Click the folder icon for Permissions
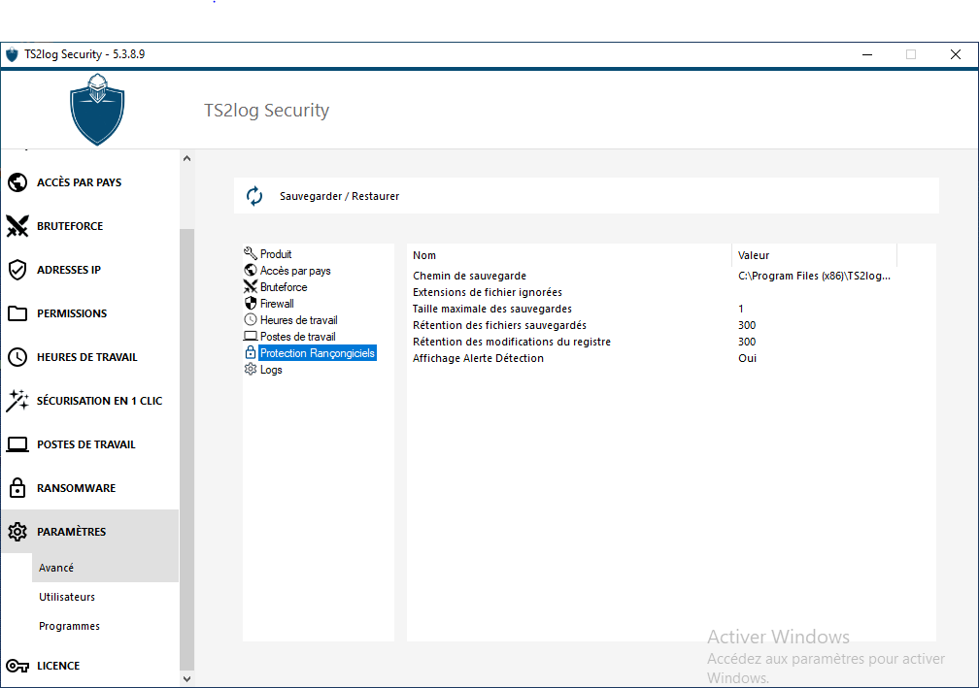This screenshot has height=688, width=979. (x=17, y=313)
